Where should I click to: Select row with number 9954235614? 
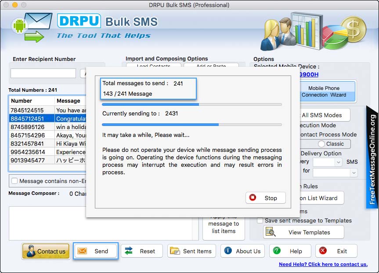47,152
